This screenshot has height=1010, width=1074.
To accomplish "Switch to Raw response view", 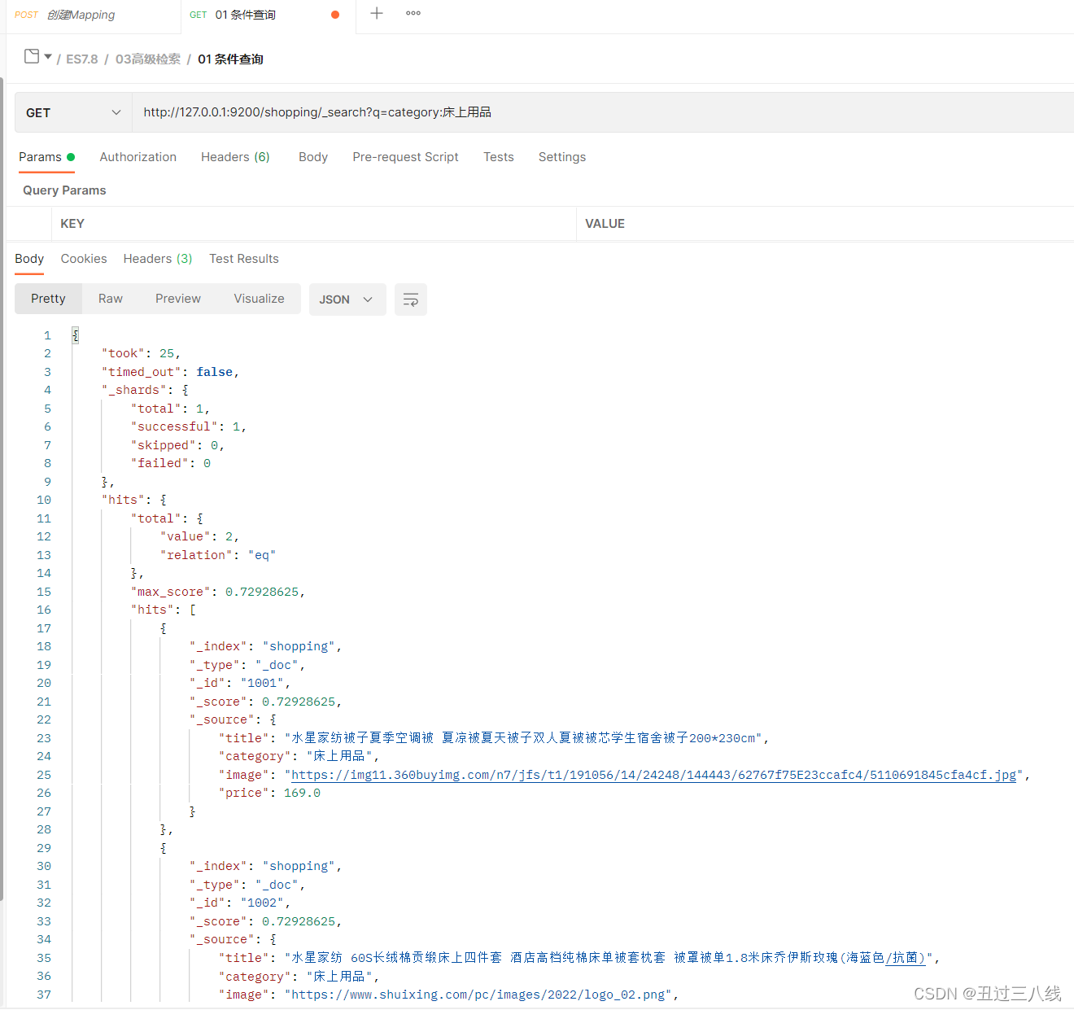I will [111, 299].
